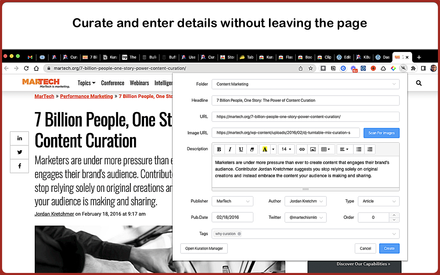Share article via the LinkedIn icon
Screen dimensions: 440x275
(20, 138)
